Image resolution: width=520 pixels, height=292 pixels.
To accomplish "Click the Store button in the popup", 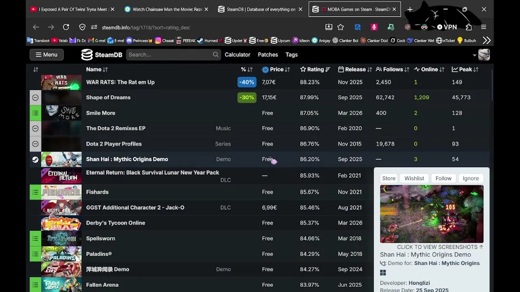I will [x=389, y=178].
